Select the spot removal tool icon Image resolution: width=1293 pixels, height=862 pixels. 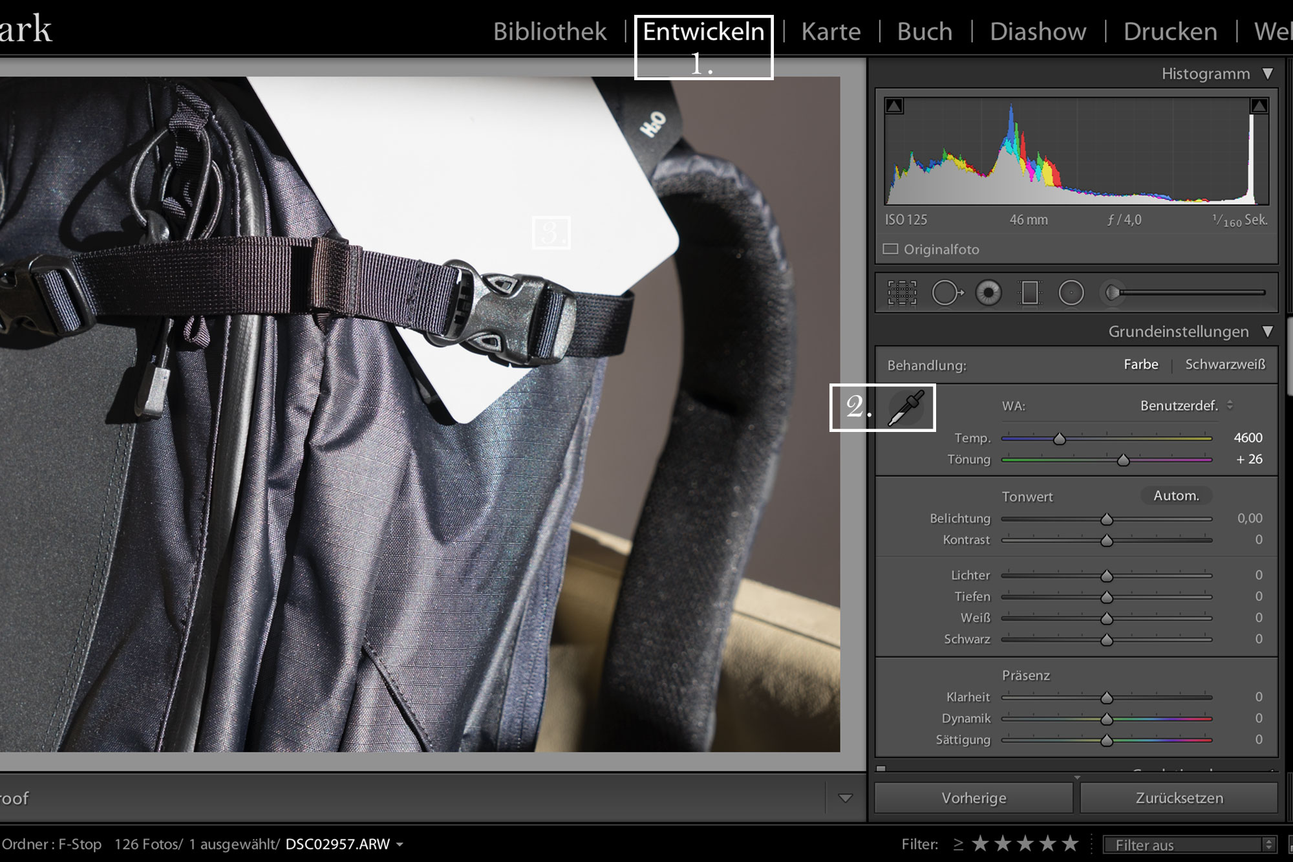pos(946,293)
